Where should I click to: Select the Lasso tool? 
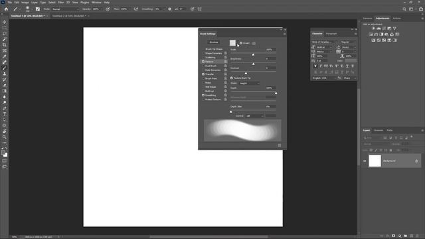[5, 34]
